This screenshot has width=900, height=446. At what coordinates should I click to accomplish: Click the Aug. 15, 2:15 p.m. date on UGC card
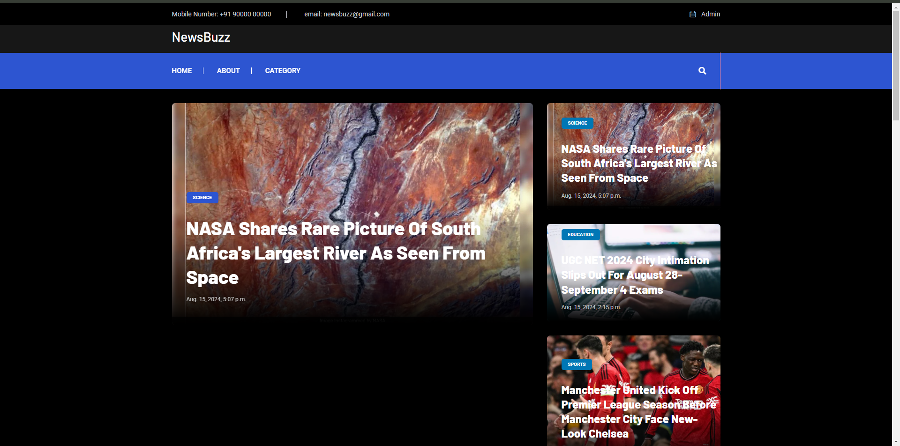click(x=591, y=307)
